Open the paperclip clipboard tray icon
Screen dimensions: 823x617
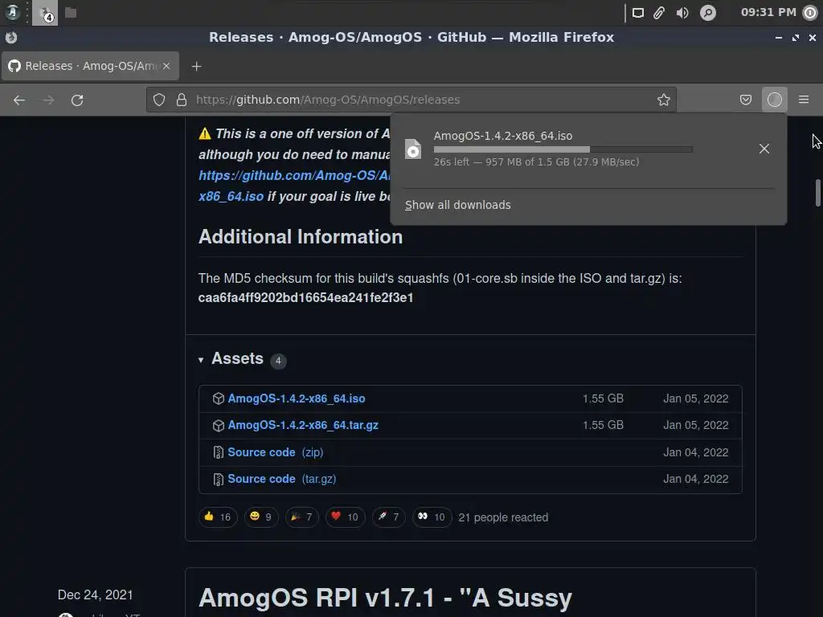tap(659, 13)
